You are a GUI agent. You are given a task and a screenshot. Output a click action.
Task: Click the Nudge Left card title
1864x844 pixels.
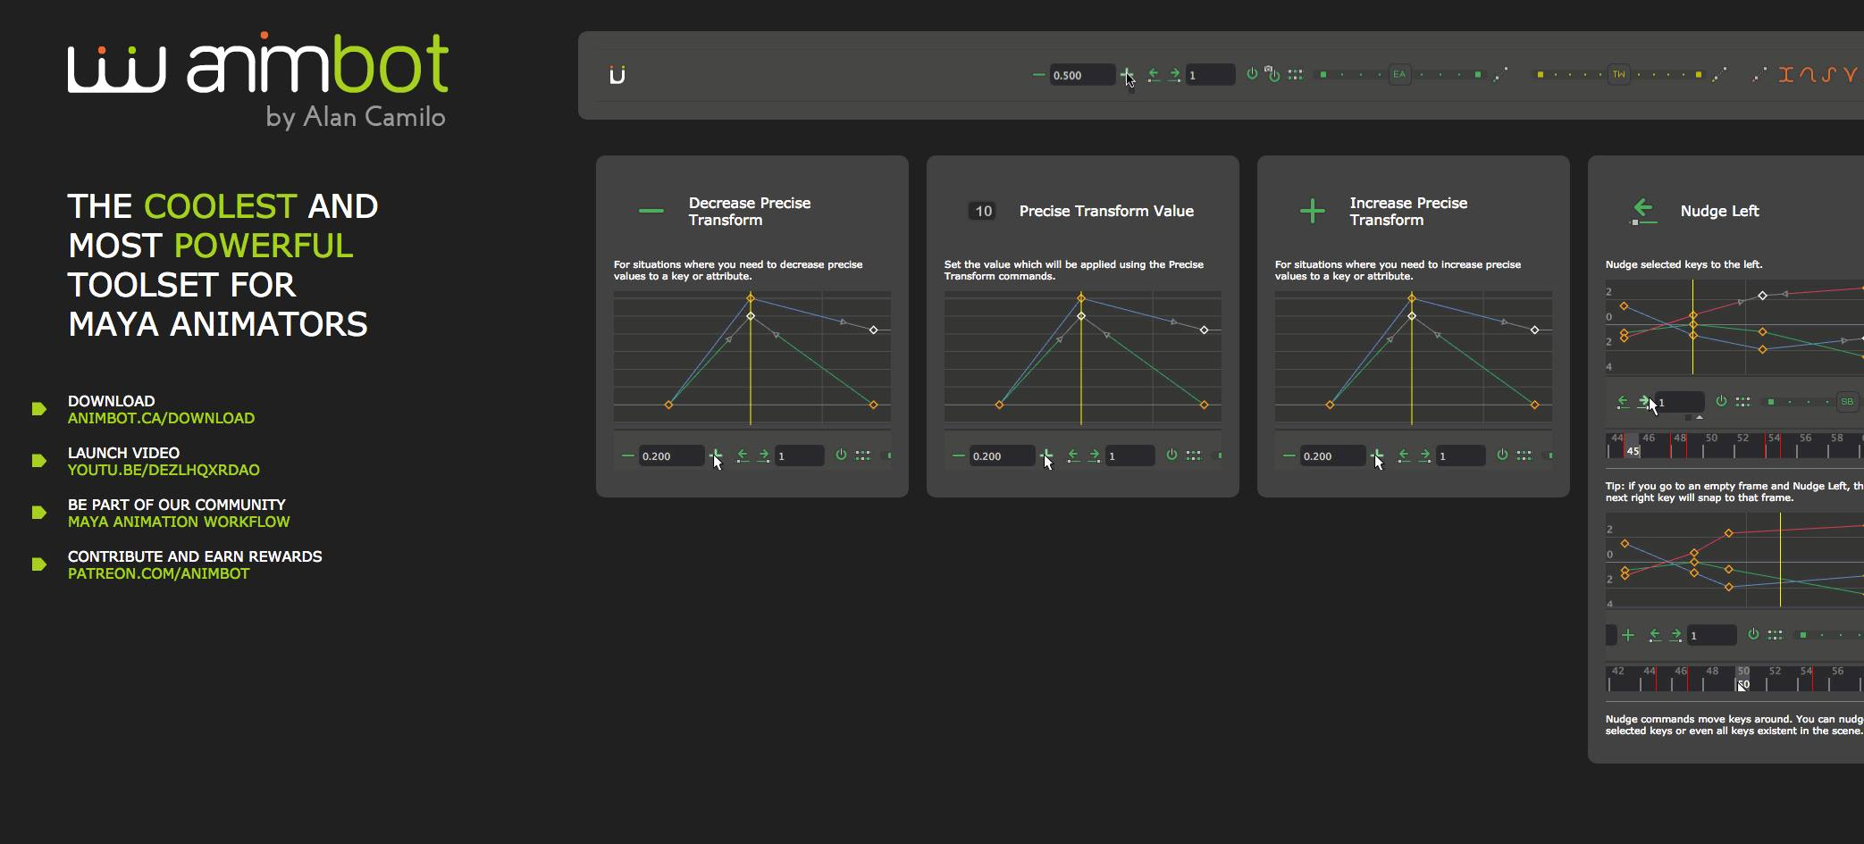[1719, 211]
